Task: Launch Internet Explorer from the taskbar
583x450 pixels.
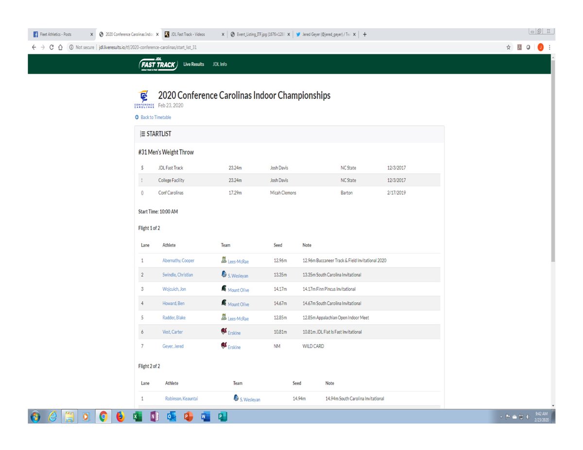Action: click(x=52, y=417)
